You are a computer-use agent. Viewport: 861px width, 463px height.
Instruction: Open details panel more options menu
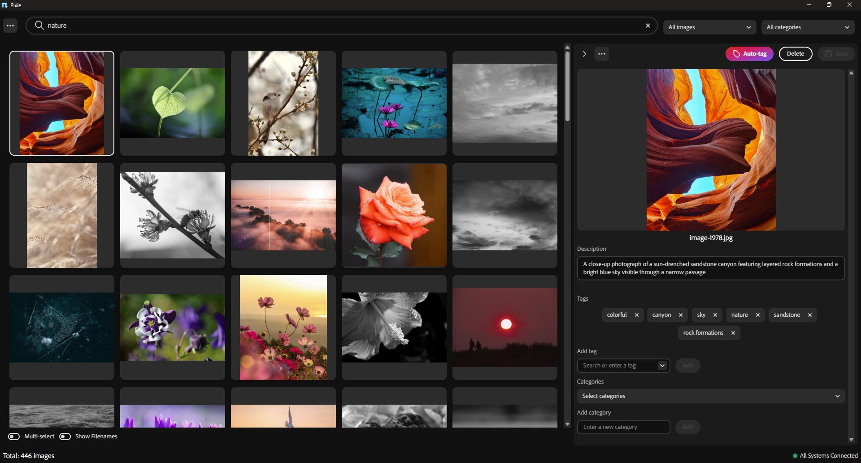601,54
